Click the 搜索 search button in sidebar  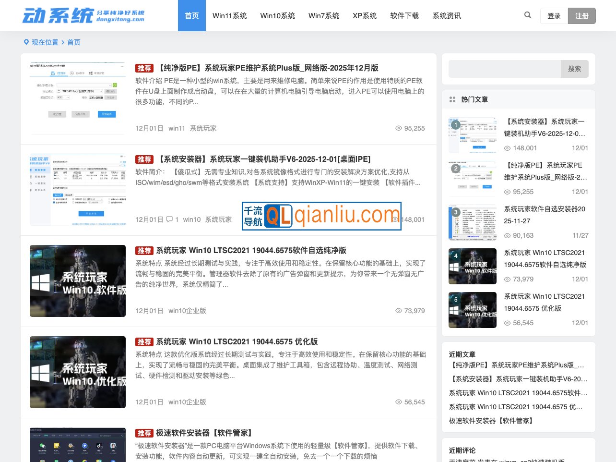pos(574,69)
